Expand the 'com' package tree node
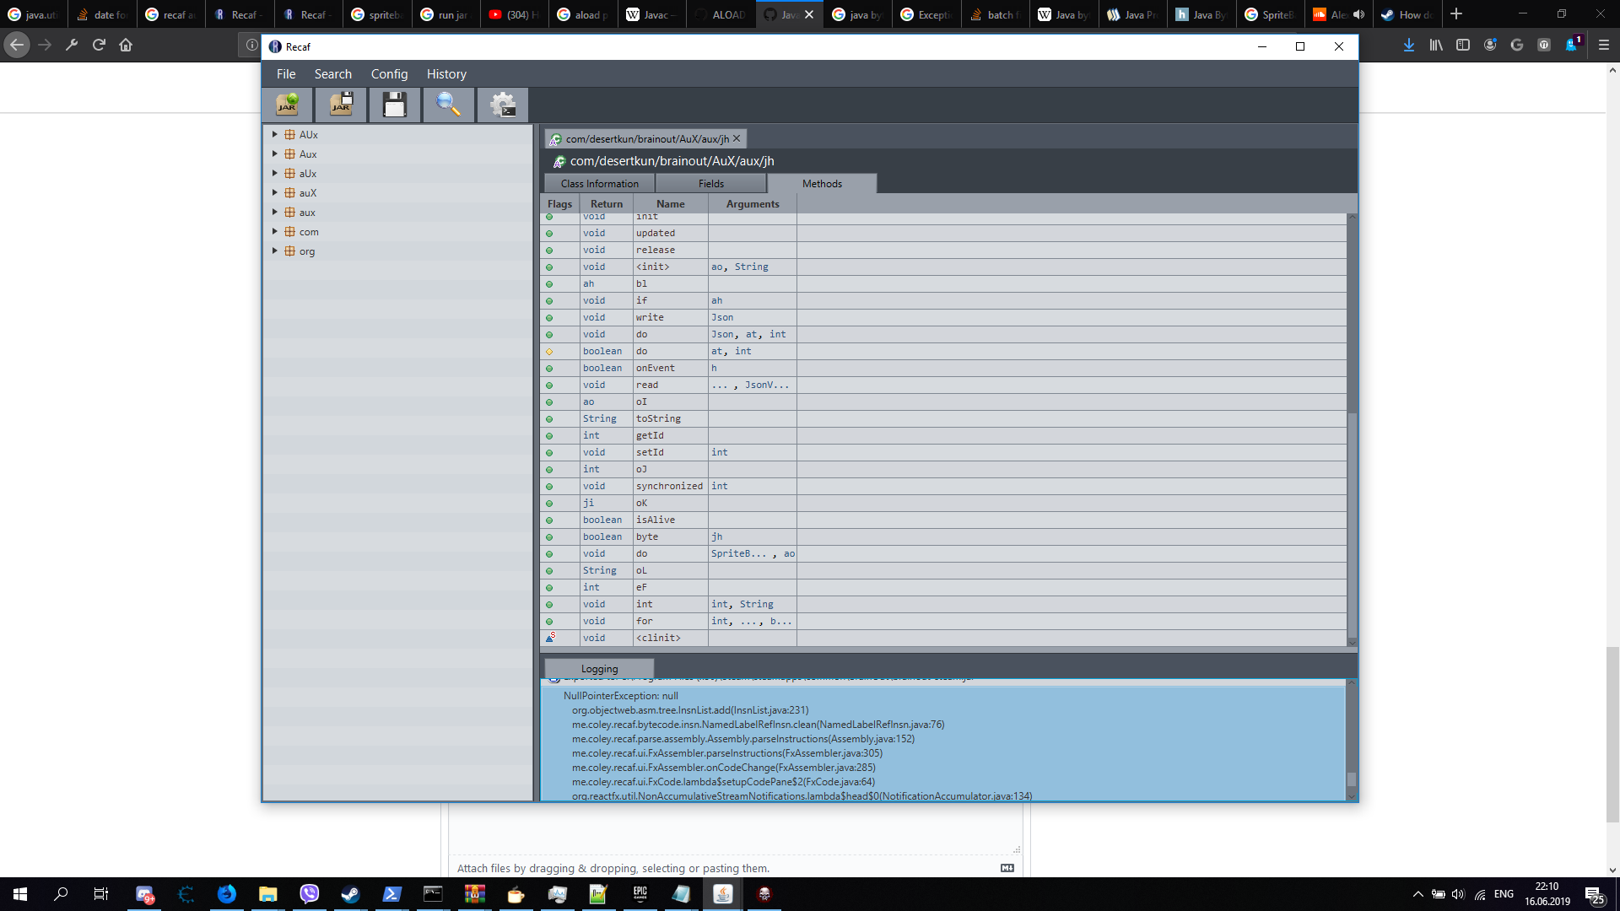The width and height of the screenshot is (1620, 911). point(274,231)
